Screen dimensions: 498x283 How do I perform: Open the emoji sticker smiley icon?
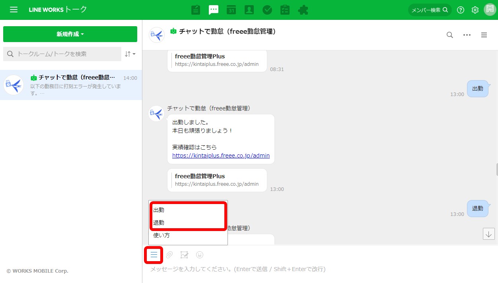tap(200, 255)
